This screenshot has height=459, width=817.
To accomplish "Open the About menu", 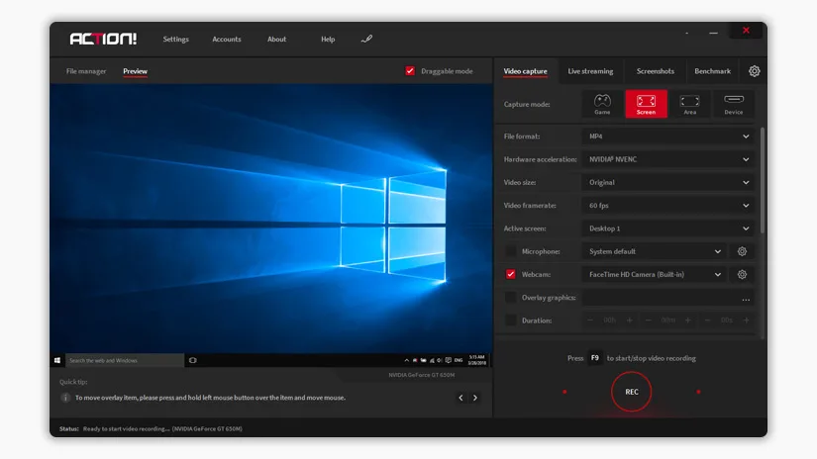I will (x=276, y=39).
